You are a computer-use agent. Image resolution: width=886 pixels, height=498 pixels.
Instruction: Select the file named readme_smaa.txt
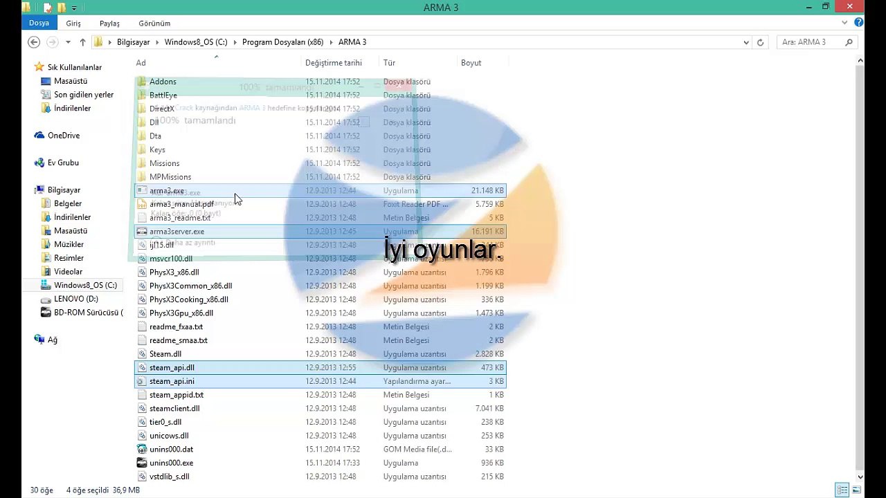[x=179, y=340]
